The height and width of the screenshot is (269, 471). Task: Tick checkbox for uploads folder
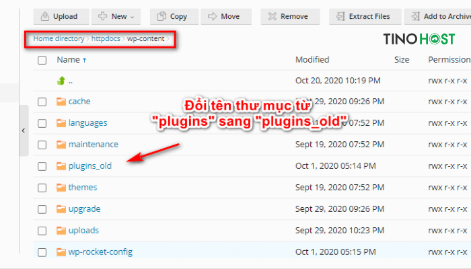(42, 231)
